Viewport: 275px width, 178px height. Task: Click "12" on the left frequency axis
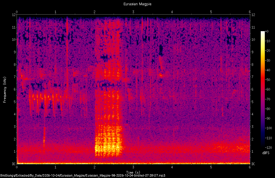[x=14, y=15]
